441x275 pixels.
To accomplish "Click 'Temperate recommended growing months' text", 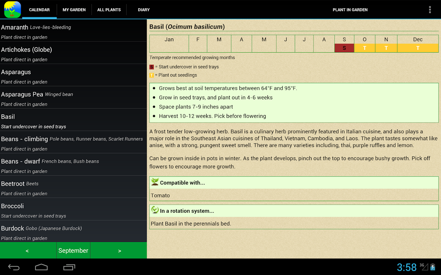I will 192,57.
